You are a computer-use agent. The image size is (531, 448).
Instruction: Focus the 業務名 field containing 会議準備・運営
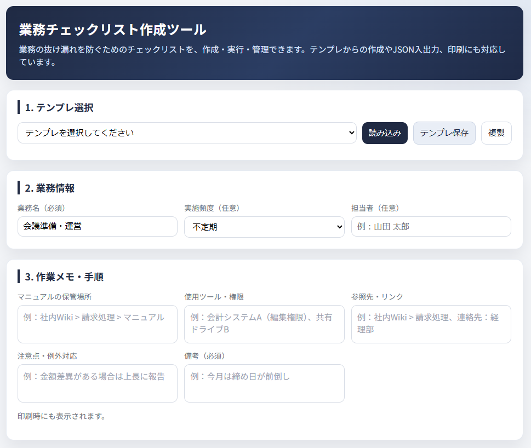pyautogui.click(x=98, y=226)
